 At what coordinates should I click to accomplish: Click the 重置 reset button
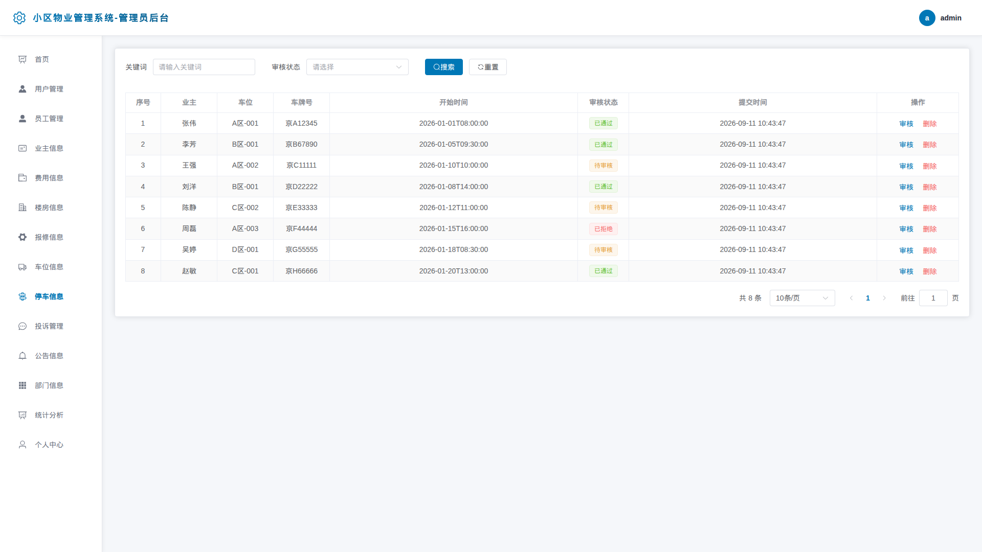487,67
